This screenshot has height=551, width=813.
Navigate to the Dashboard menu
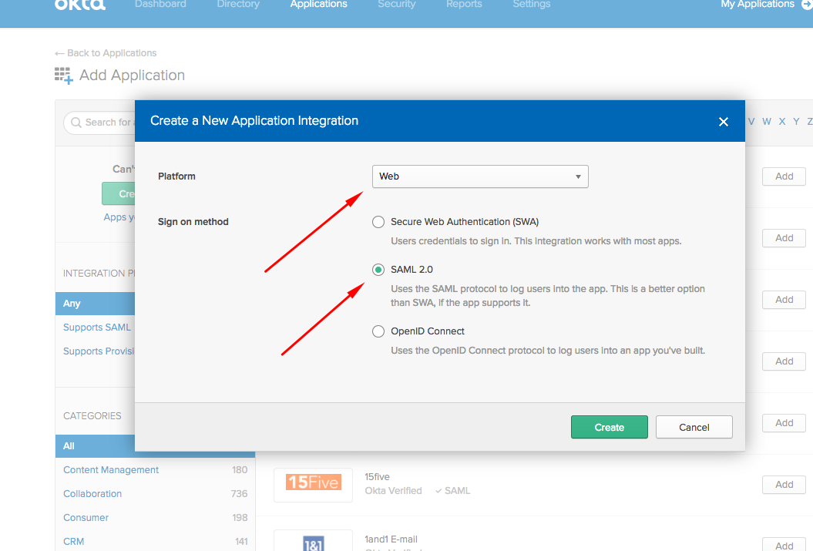[x=160, y=5]
